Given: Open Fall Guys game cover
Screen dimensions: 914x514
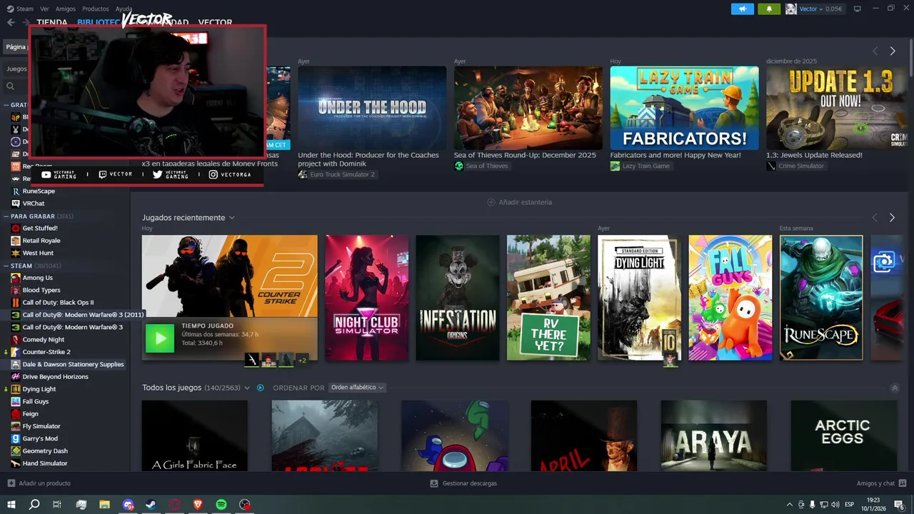Looking at the screenshot, I should coord(730,298).
